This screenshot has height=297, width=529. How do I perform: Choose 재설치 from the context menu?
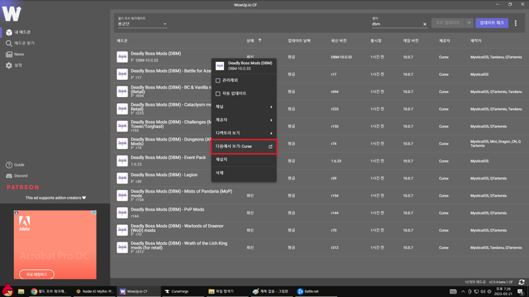[243, 160]
